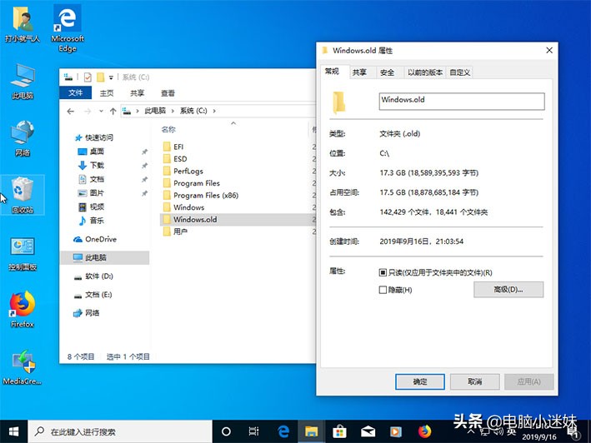
Task: Select the 打小嘴气人 user folder icon
Action: pos(23,23)
